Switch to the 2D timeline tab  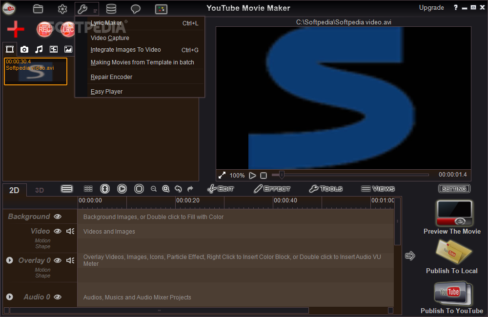pos(14,190)
